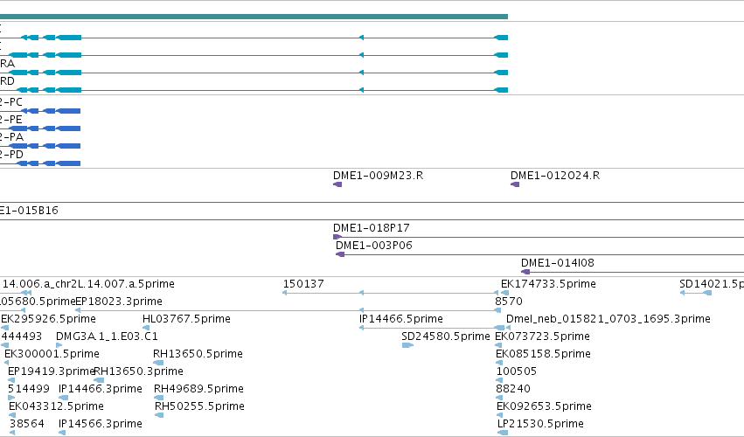Select the 38564 feature label

tap(26, 424)
